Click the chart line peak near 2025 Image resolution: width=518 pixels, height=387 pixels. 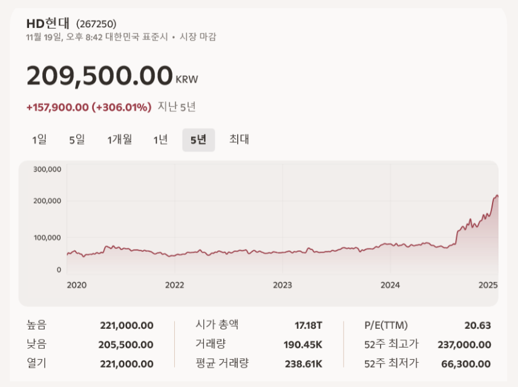pos(497,196)
